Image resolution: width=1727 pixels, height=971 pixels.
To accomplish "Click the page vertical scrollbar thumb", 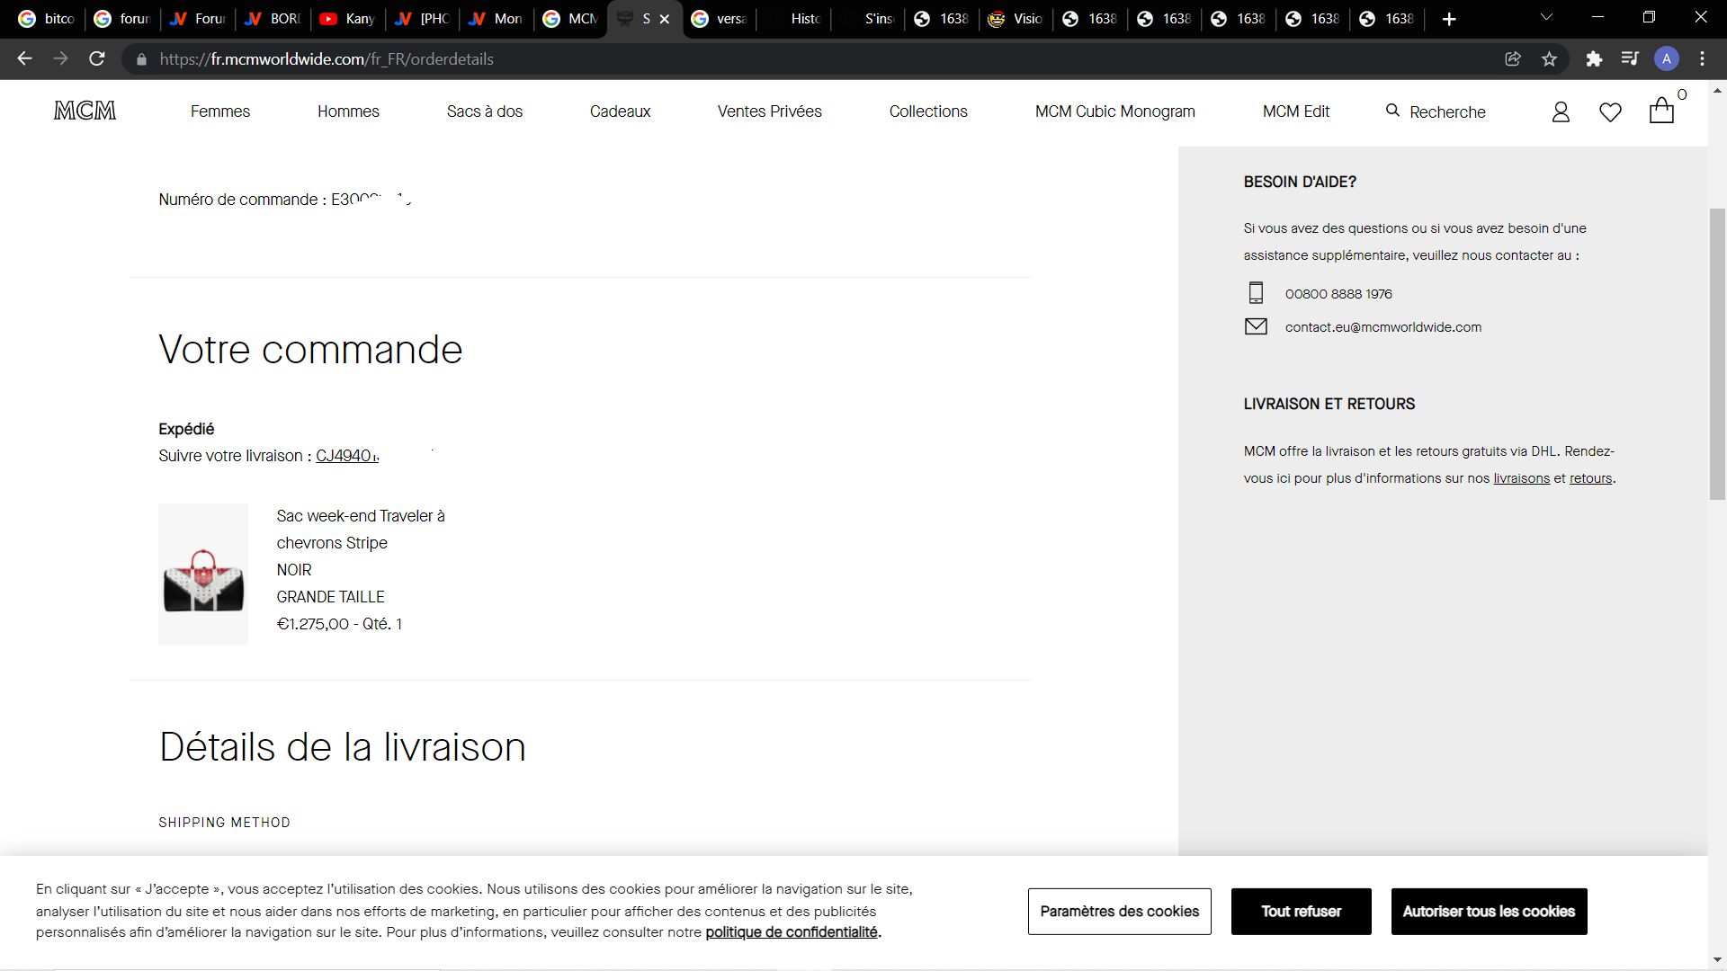I will point(1717,353).
